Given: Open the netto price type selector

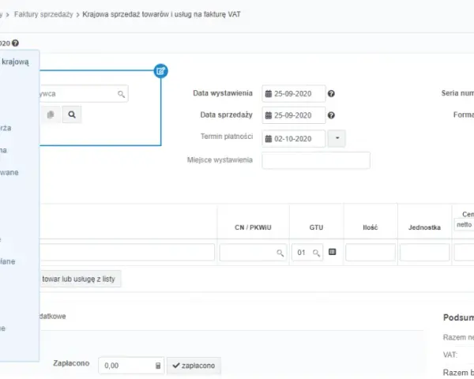Looking at the screenshot, I should 464,225.
